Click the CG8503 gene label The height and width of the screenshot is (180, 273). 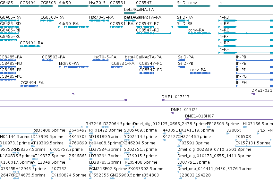click(x=48, y=3)
